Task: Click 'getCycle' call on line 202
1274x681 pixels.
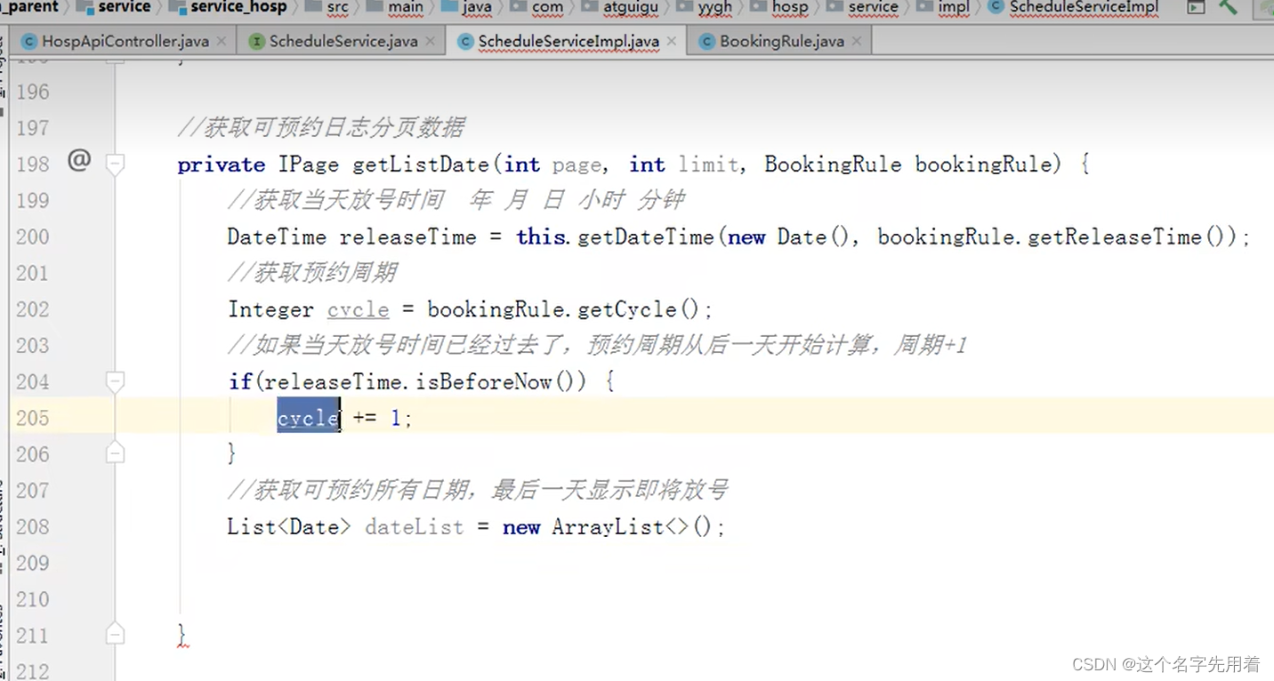Action: pyautogui.click(x=627, y=309)
